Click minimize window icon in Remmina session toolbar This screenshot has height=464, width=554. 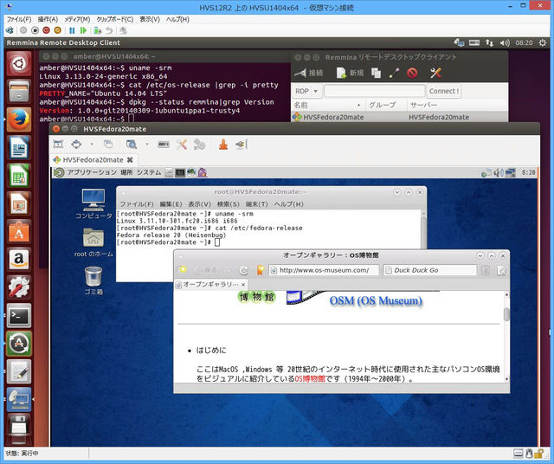[223, 145]
